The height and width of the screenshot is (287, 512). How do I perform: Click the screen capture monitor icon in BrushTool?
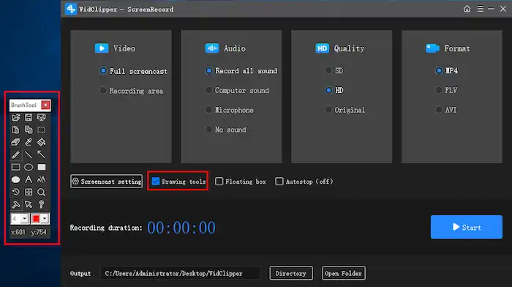click(42, 117)
